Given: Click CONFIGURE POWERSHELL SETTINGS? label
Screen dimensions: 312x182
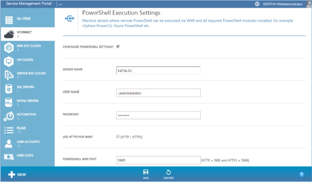Looking at the screenshot, I should coord(88,47).
